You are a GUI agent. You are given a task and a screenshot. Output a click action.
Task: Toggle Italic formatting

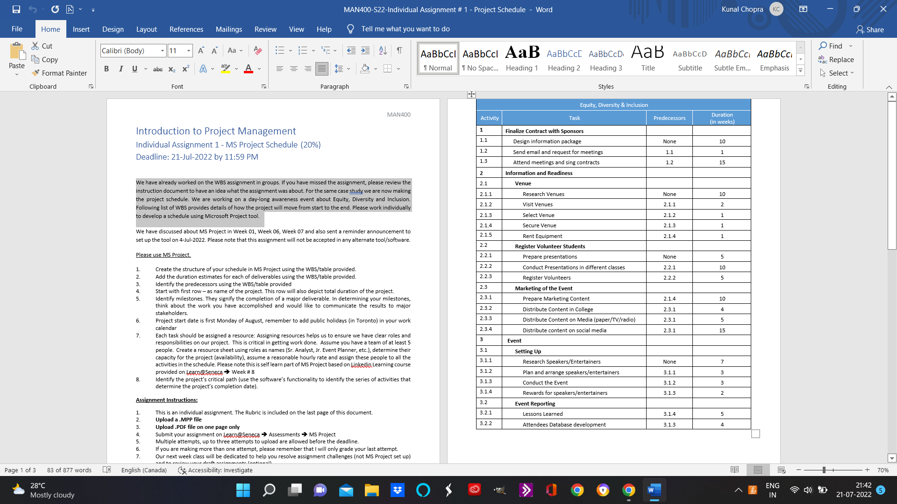click(121, 69)
